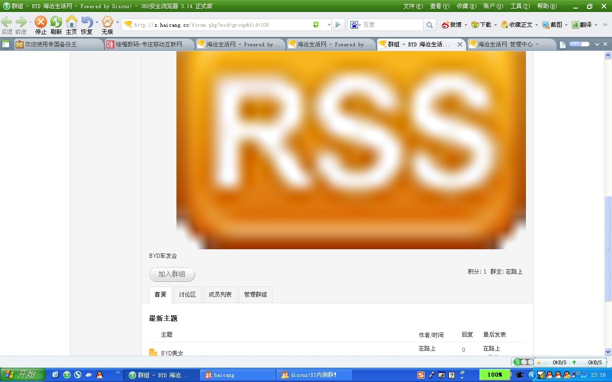Click the Sogou input method S icon
The width and height of the screenshot is (612, 382).
[421, 375]
